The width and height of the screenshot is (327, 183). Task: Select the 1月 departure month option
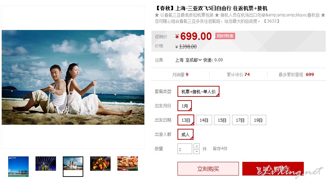pos(185,106)
